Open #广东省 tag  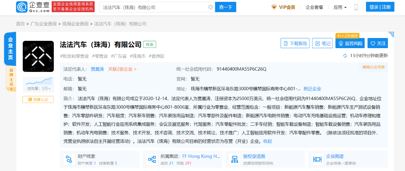119,56
